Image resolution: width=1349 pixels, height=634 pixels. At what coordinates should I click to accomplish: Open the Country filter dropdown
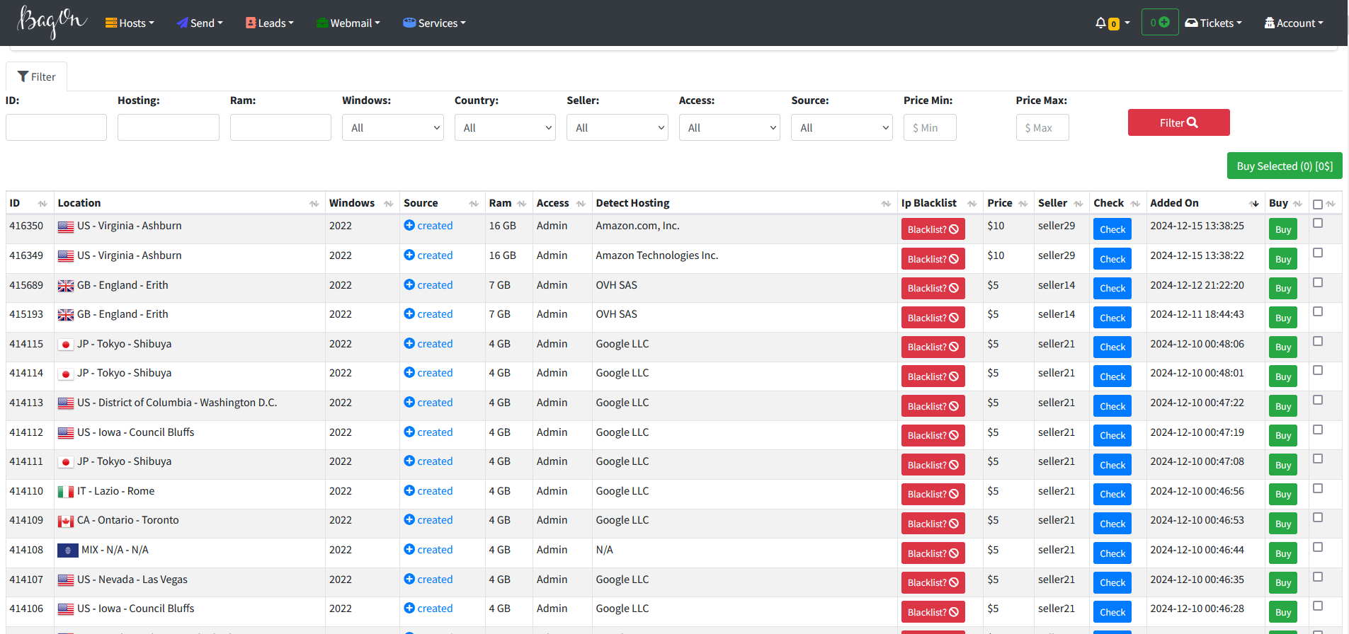coord(505,127)
